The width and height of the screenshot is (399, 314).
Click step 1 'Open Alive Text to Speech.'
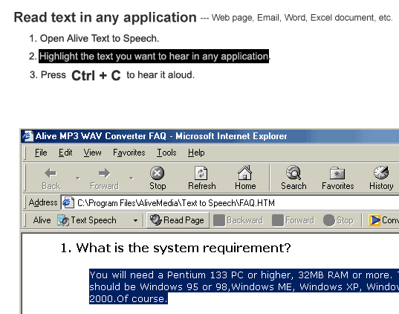coord(100,39)
